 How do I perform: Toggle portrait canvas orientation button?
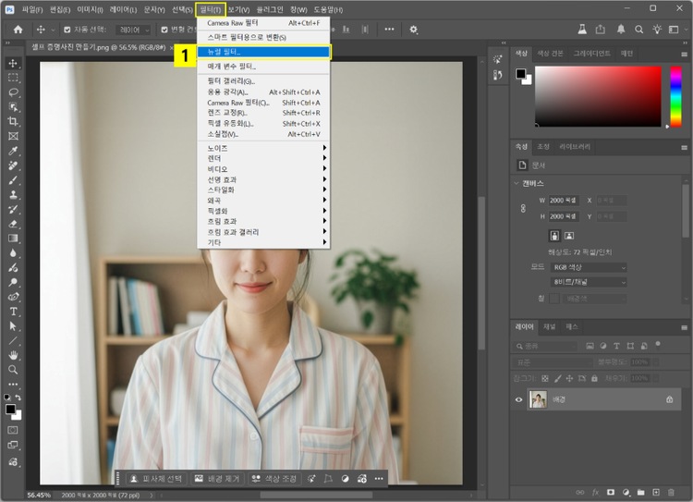(x=554, y=236)
